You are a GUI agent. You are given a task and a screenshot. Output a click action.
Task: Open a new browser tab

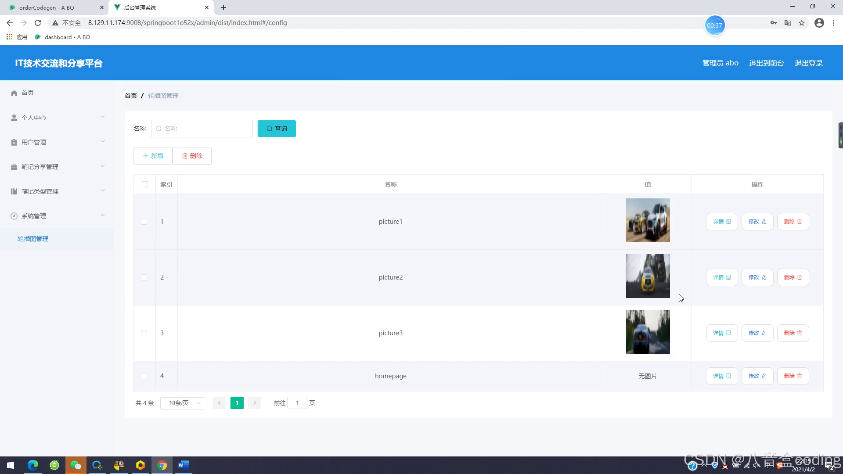[x=223, y=7]
